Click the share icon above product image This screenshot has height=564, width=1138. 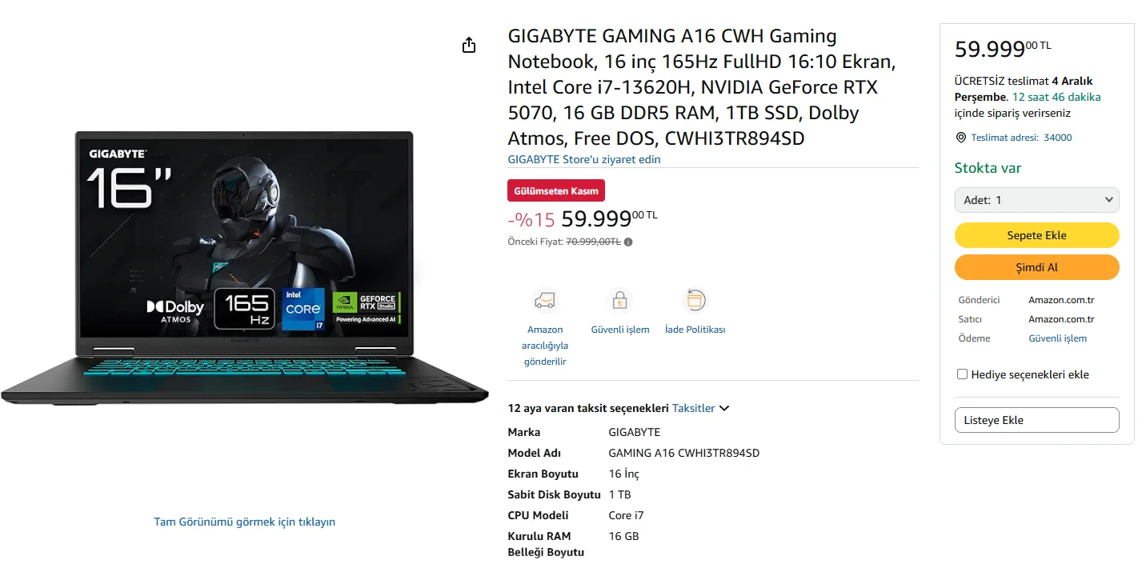pyautogui.click(x=469, y=45)
